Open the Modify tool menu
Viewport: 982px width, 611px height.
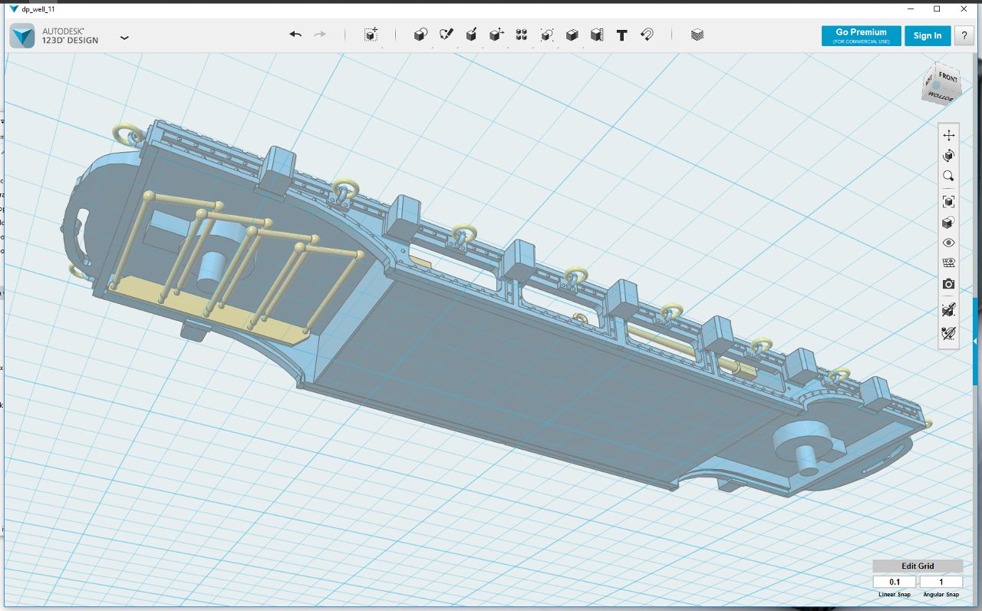(496, 35)
